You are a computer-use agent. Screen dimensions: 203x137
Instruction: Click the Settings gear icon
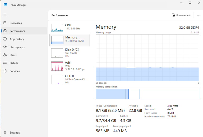[5, 132]
